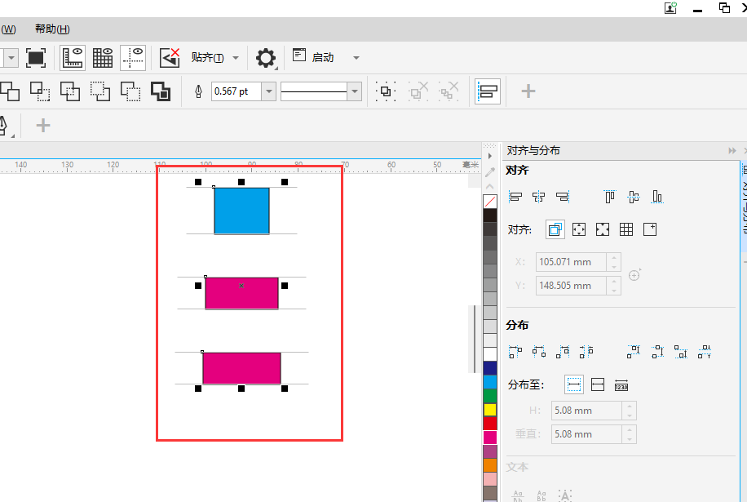This screenshot has width=747, height=502.
Task: Expand the outline width 0.567 pt dropdown
Action: coord(268,91)
